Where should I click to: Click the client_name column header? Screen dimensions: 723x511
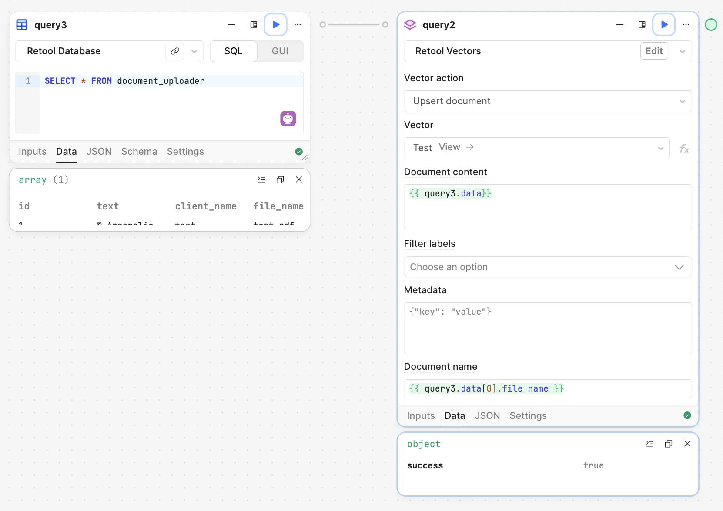[206, 206]
